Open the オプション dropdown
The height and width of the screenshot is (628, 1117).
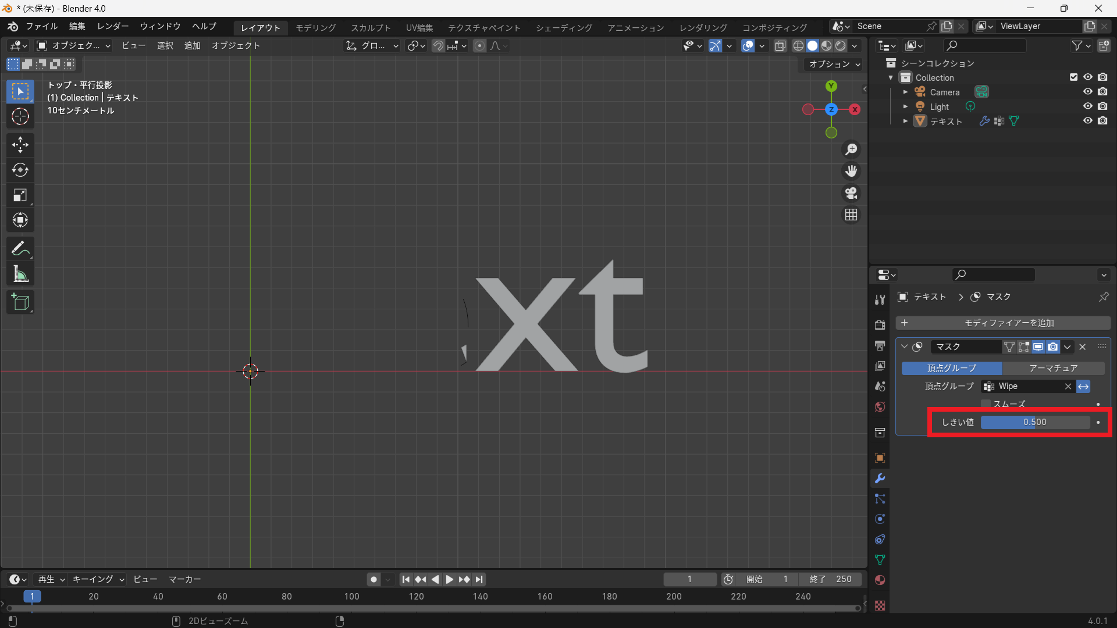click(834, 64)
